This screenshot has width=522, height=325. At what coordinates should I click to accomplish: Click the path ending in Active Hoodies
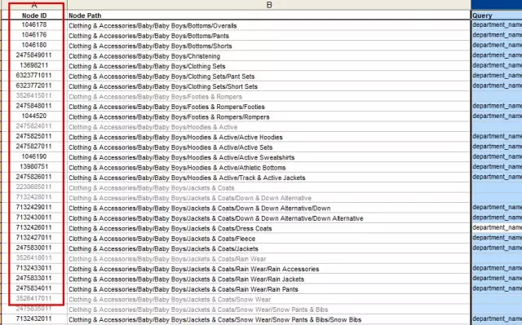[x=175, y=138]
